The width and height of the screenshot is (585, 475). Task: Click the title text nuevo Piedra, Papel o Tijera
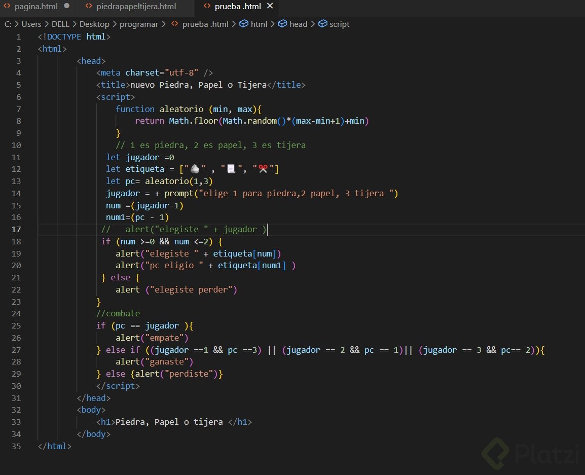pos(198,85)
